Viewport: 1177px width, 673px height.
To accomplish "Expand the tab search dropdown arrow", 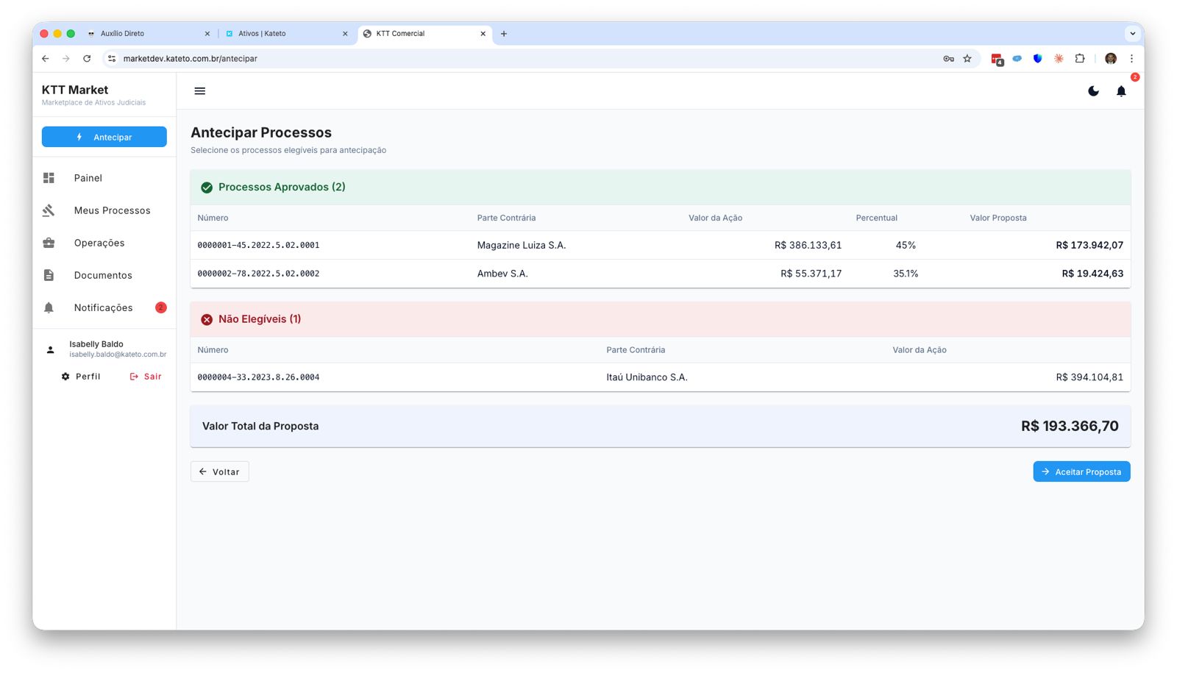I will coord(1132,34).
